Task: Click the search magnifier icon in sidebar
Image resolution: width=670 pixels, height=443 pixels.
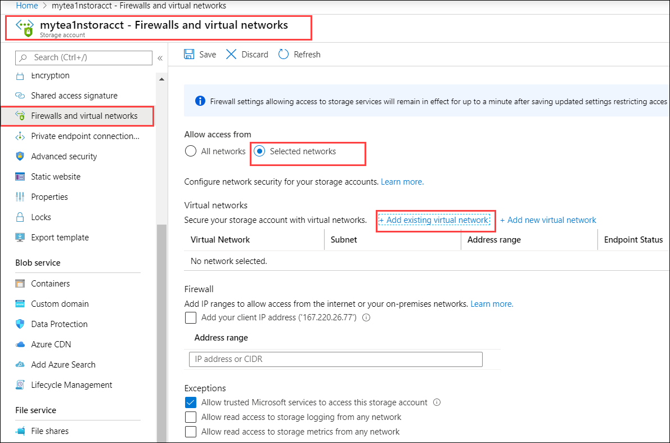Action: pos(24,58)
